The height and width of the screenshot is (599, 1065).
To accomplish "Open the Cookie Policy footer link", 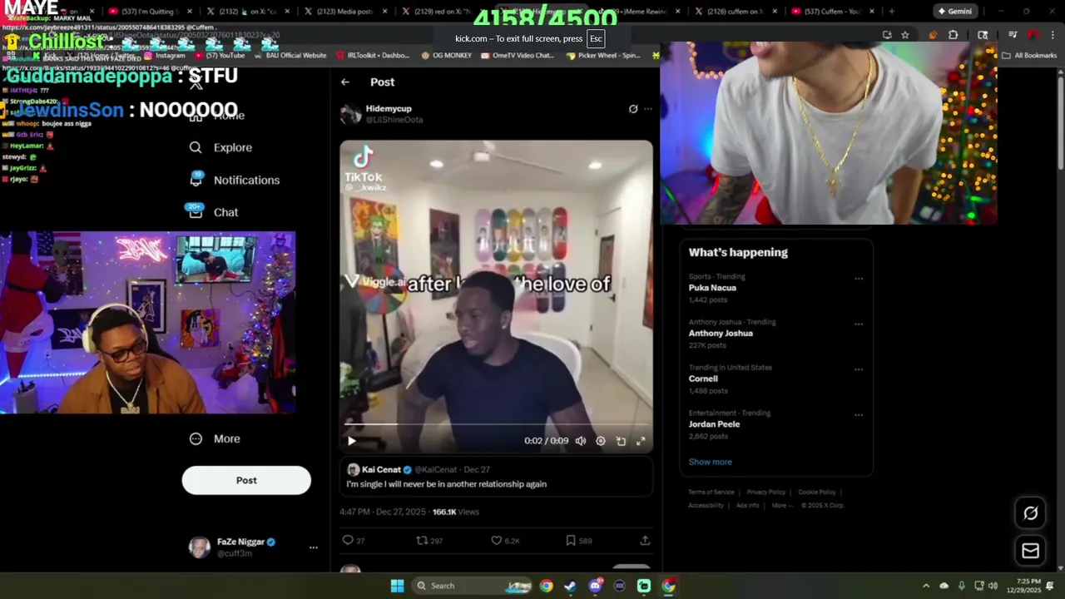I will pos(817,492).
